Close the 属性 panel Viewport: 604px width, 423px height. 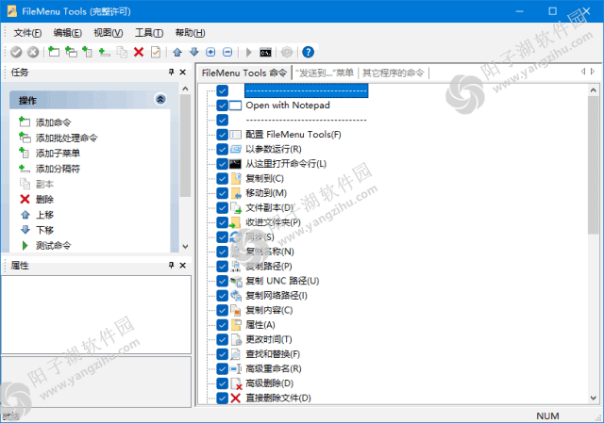point(183,265)
